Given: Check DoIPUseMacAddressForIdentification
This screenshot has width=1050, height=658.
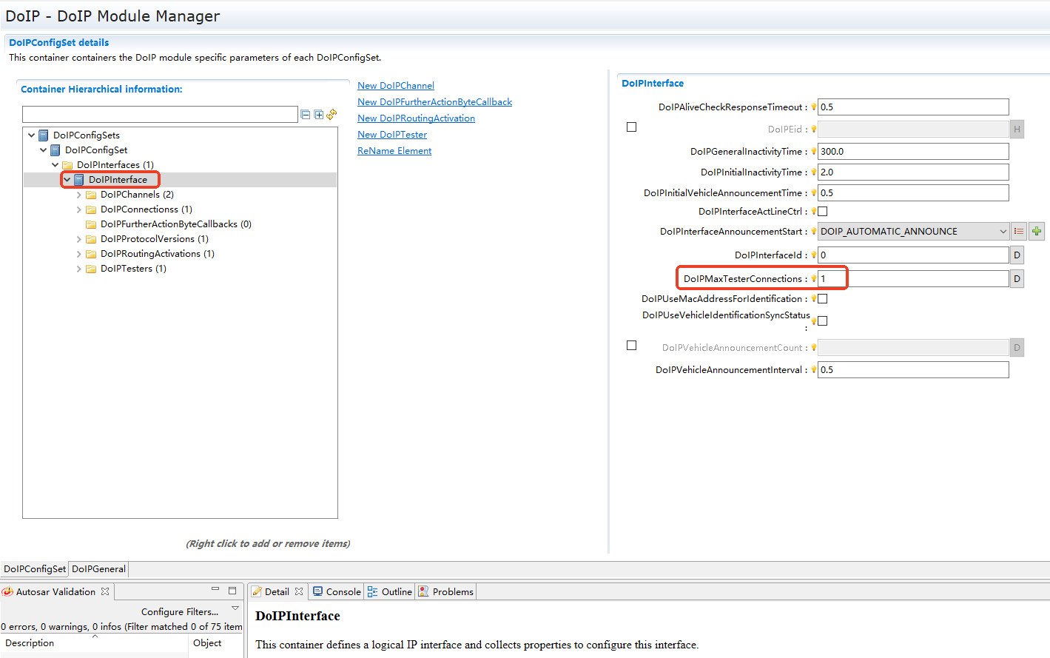Looking at the screenshot, I should click(x=822, y=299).
